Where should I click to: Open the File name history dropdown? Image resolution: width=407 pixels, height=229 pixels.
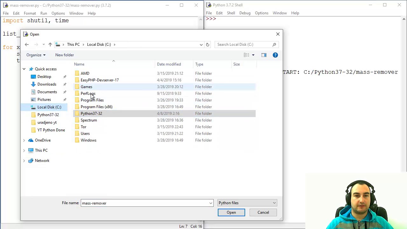210,203
